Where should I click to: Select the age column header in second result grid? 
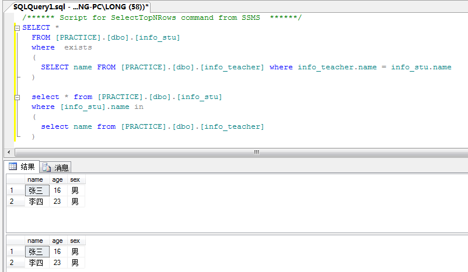[57, 241]
